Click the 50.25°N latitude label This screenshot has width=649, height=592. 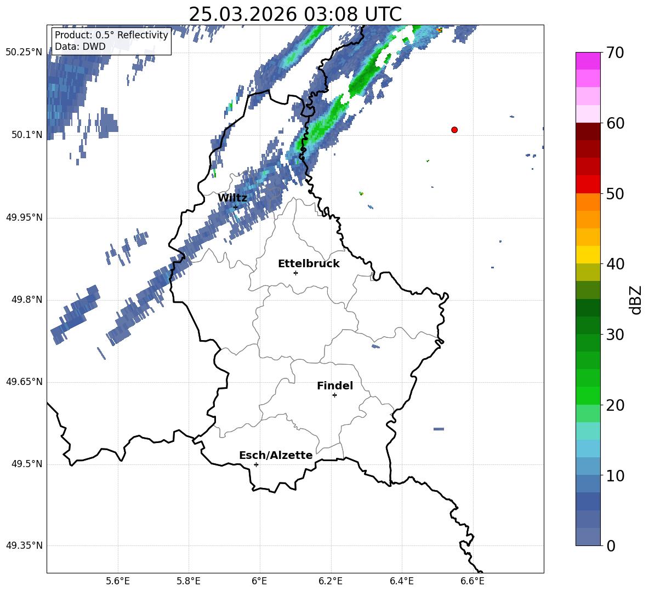(x=24, y=53)
